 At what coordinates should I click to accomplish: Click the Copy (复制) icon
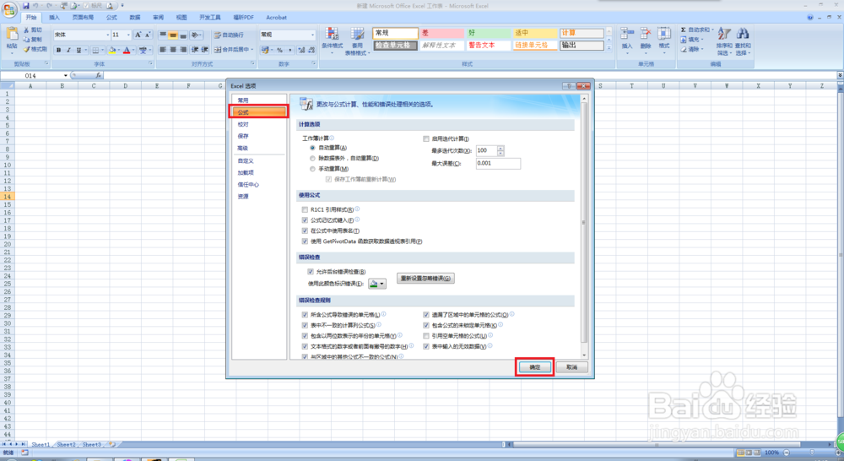(26, 40)
